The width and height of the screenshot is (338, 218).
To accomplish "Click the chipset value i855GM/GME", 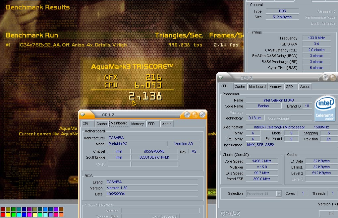I will tap(154, 152).
